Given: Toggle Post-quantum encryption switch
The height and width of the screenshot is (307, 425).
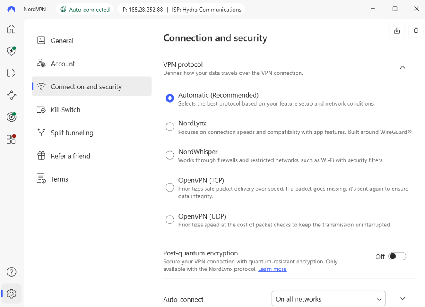Looking at the screenshot, I should 397,256.
